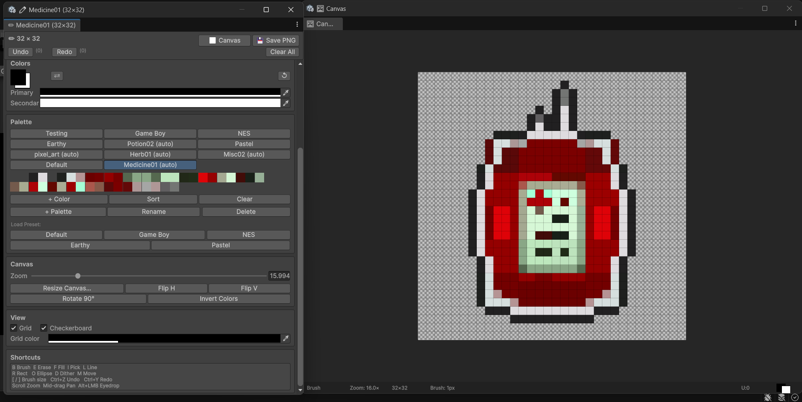
Task: Click the scrollbar down arrow in Medicine01 panel
Action: point(300,390)
